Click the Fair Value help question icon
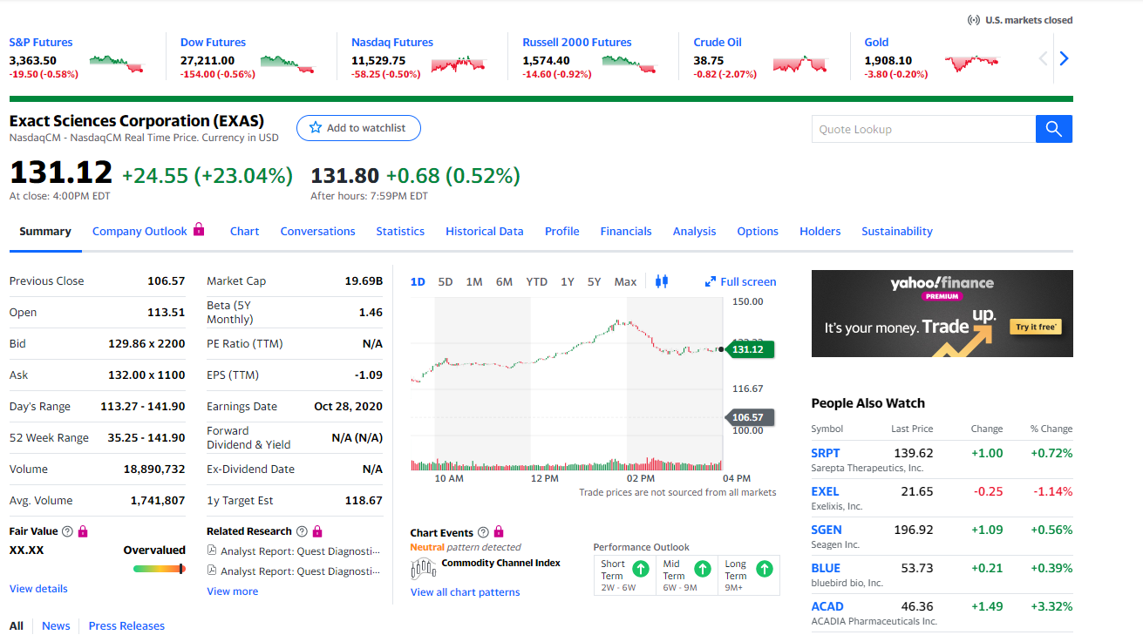Viewport: 1143px width, 635px height. [68, 531]
